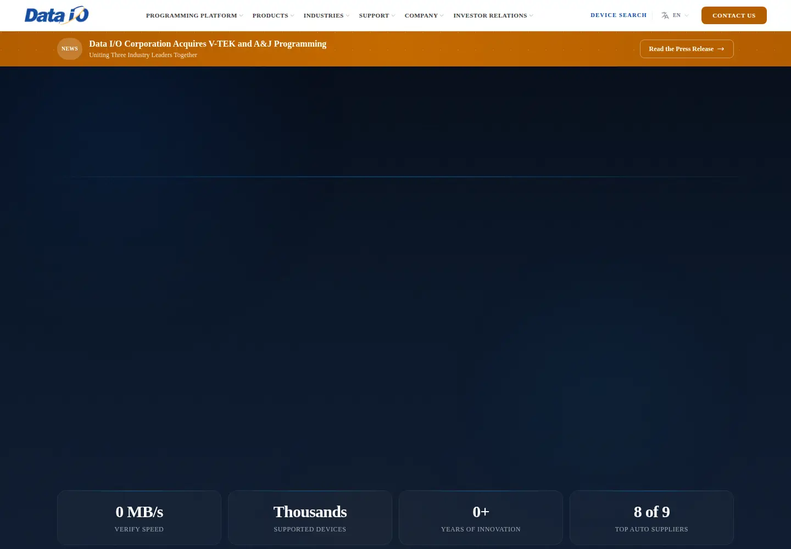791x549 pixels.
Task: Expand the EN language dropdown chevron
Action: (687, 15)
